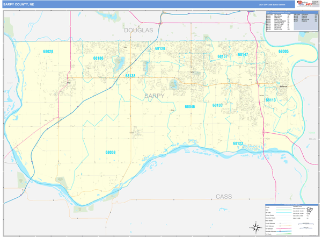Image resolution: width=322 pixels, height=237 pixels.
Task: Click the ZIP code 68059 label
Action: pos(110,153)
